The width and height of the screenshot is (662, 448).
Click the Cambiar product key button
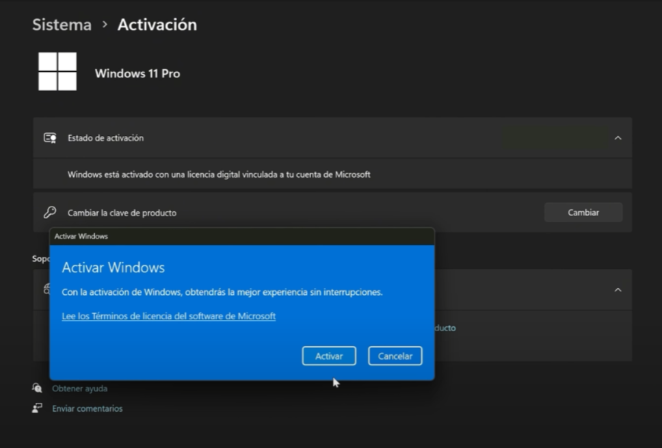(583, 213)
